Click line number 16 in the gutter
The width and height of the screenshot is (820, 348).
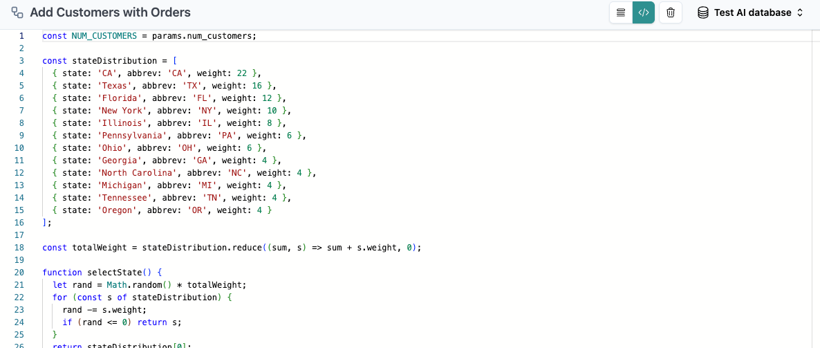[x=19, y=223]
